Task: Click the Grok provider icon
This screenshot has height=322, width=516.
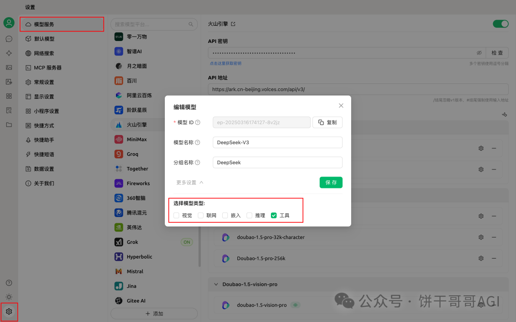Action: [x=119, y=242]
